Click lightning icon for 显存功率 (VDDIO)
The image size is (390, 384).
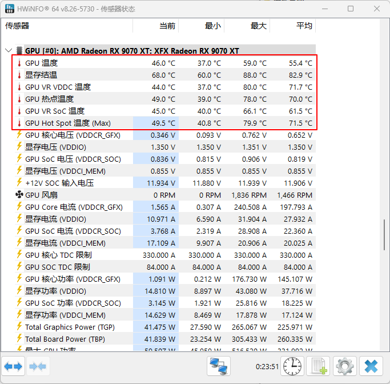19,290
